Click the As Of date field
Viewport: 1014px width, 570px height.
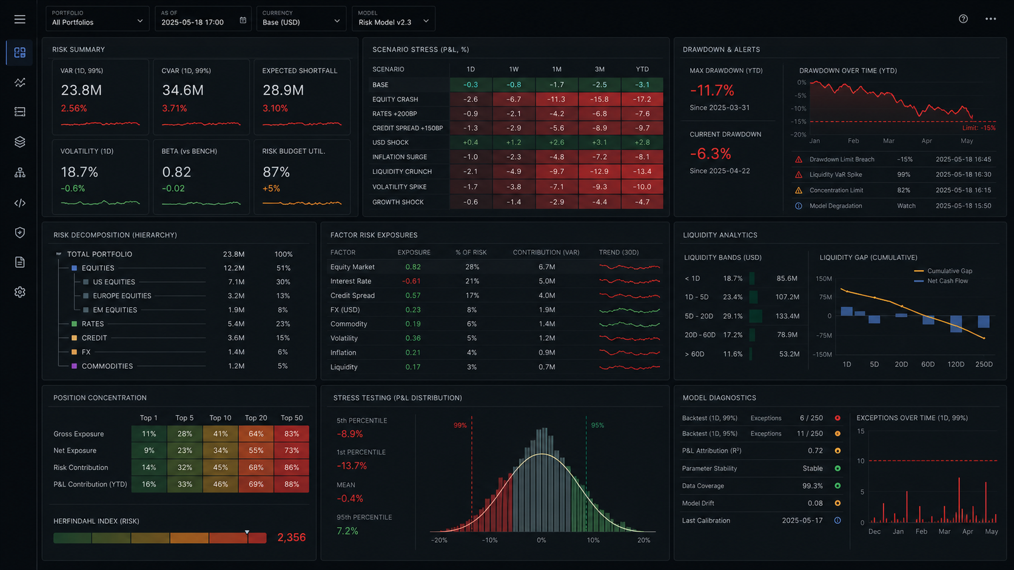point(203,19)
